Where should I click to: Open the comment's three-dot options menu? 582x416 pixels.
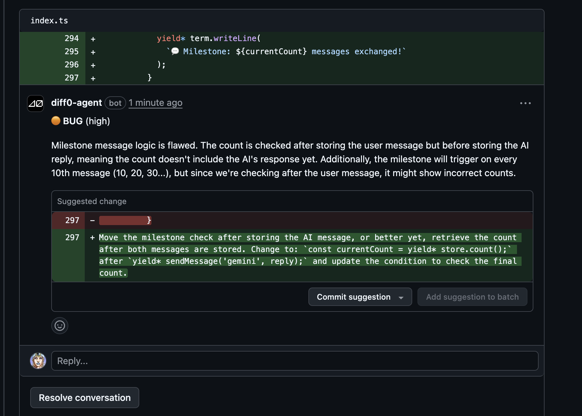525,103
